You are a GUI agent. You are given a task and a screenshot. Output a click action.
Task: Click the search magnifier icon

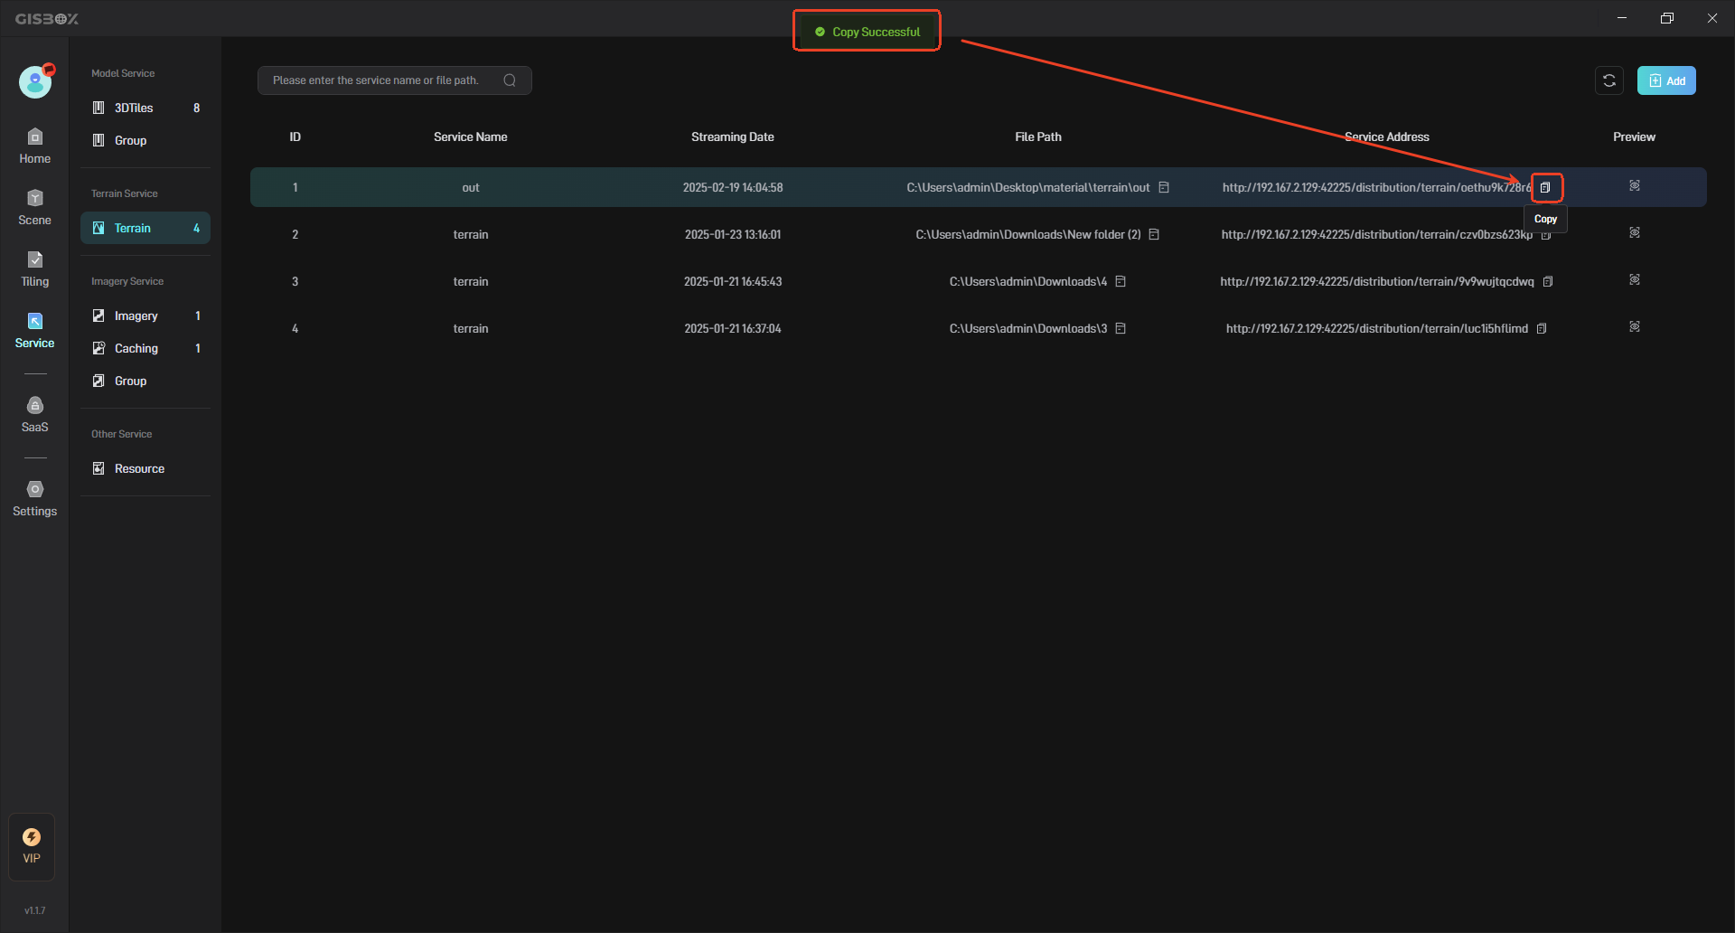pos(510,80)
